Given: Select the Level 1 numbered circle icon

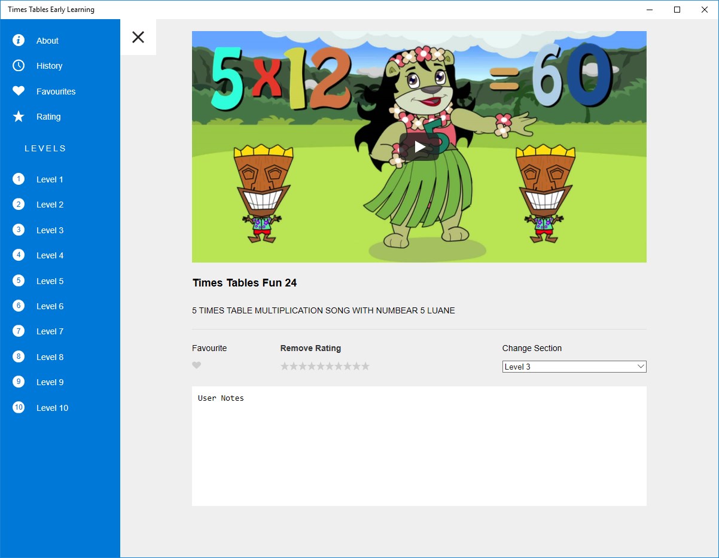Looking at the screenshot, I should point(19,179).
